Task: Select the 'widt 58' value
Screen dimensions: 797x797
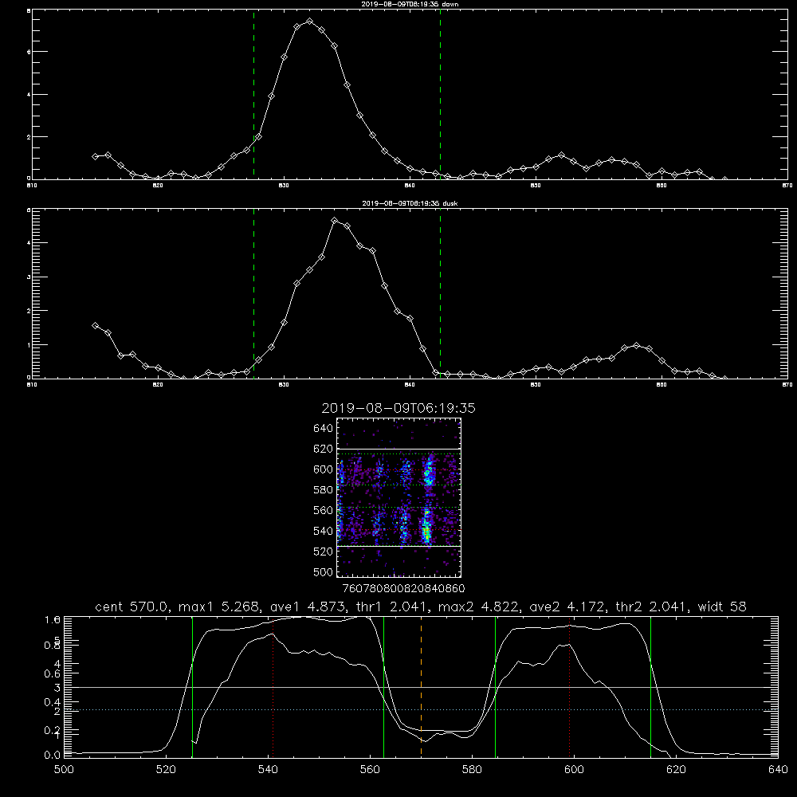Action: pyautogui.click(x=722, y=607)
